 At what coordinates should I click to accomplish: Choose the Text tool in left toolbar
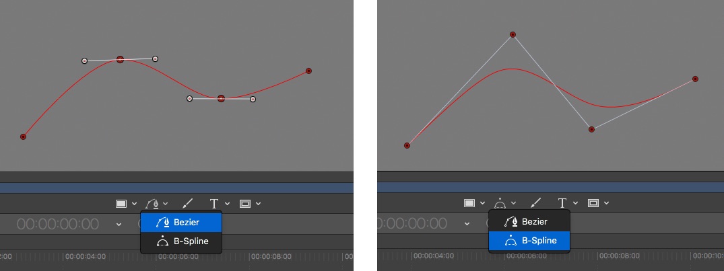tap(213, 203)
